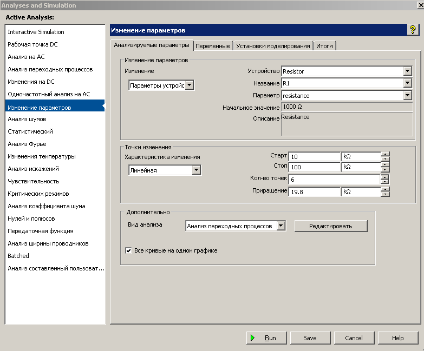Select Анализ Фурье in the analysis list
This screenshot has height=351, width=424.
coord(27,144)
